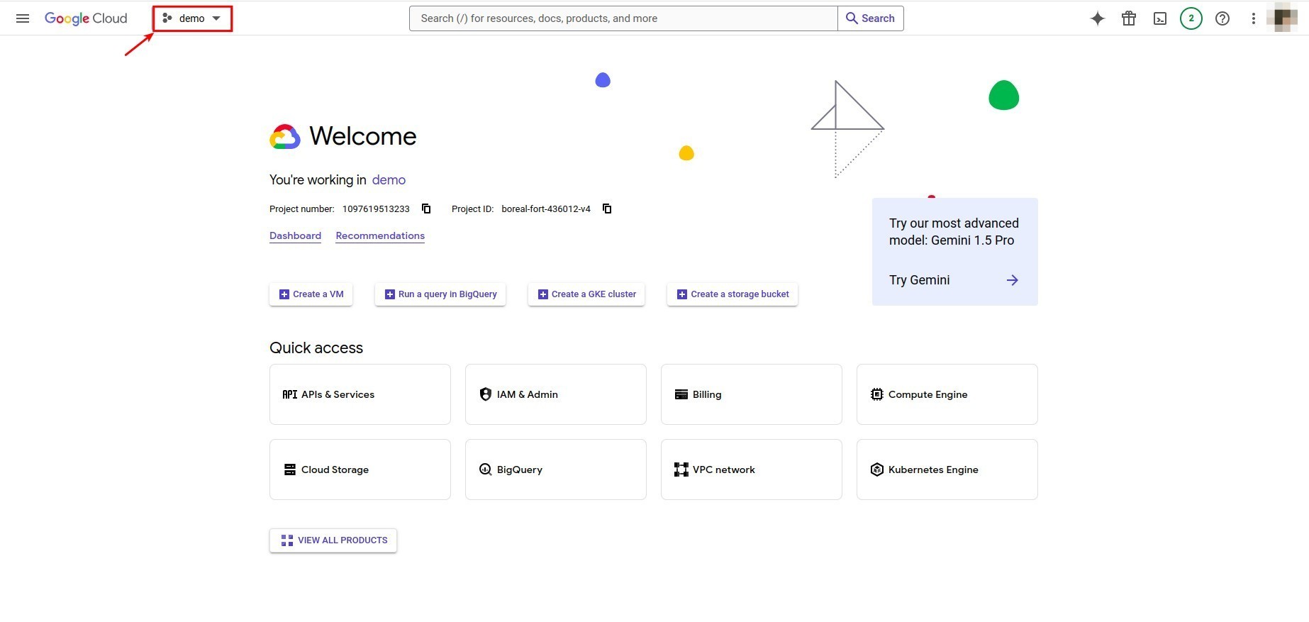This screenshot has width=1309, height=622.
Task: Open the Gemini AI assistant sparkle icon
Action: pyautogui.click(x=1097, y=18)
